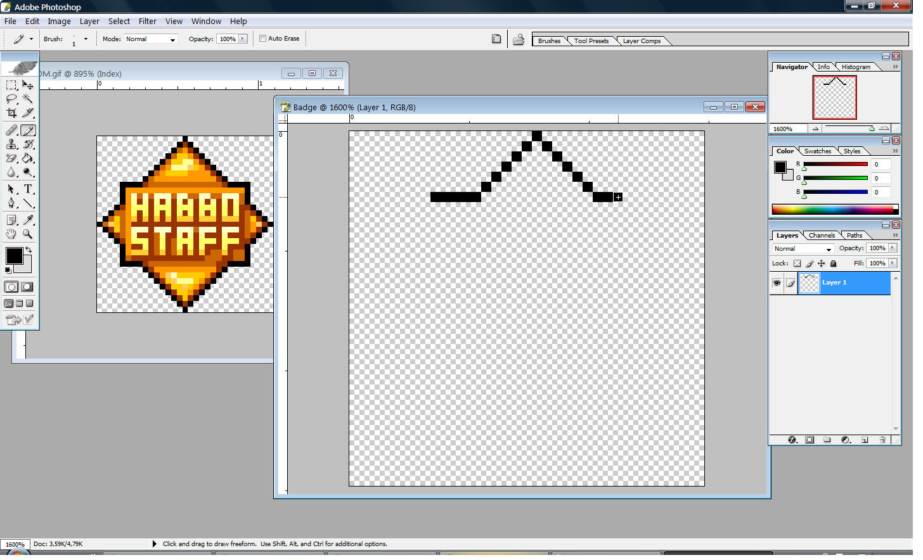Toggle lock all for Layer 1
923x560 pixels.
click(834, 264)
